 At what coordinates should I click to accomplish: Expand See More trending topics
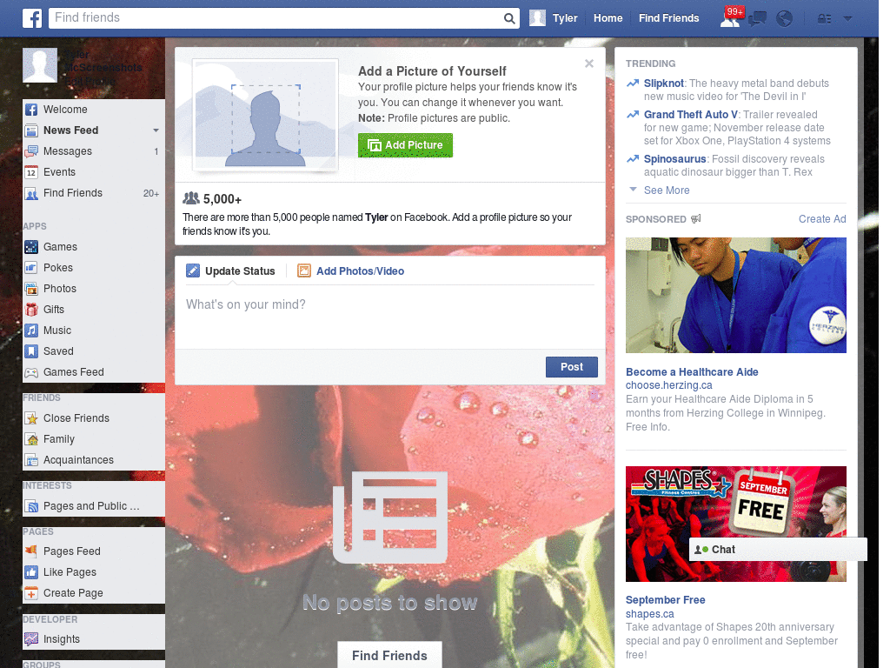tap(667, 190)
